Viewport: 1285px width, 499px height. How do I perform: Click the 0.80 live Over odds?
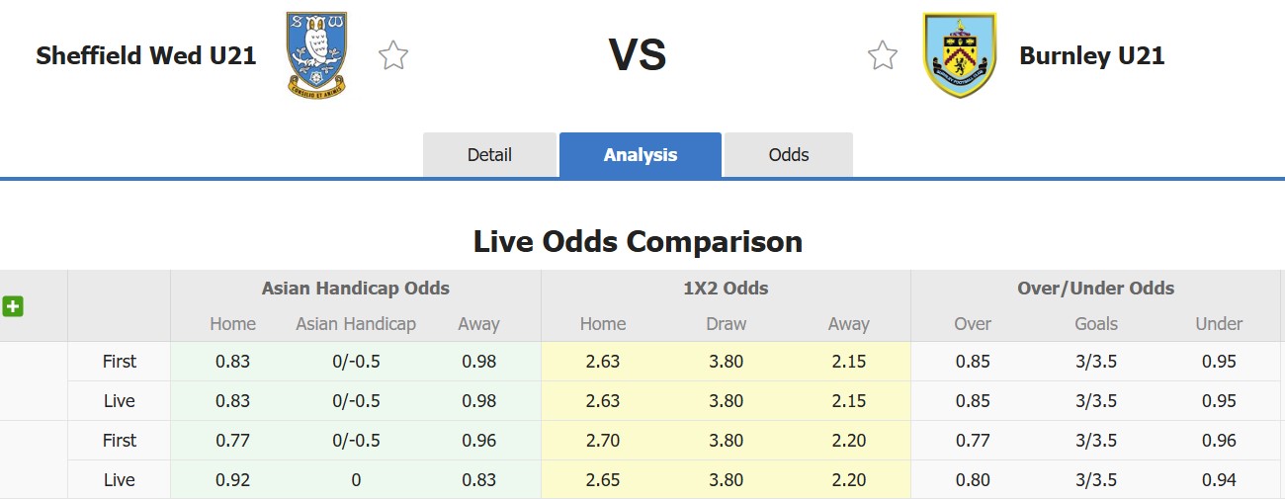[973, 480]
